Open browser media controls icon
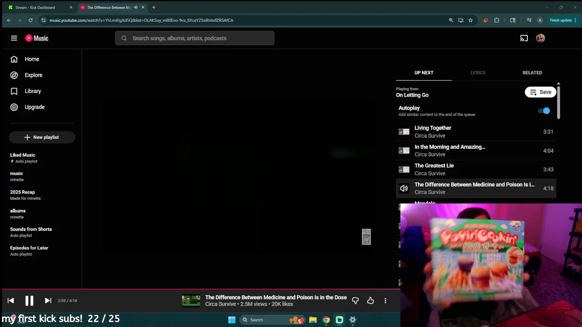 coord(529,20)
